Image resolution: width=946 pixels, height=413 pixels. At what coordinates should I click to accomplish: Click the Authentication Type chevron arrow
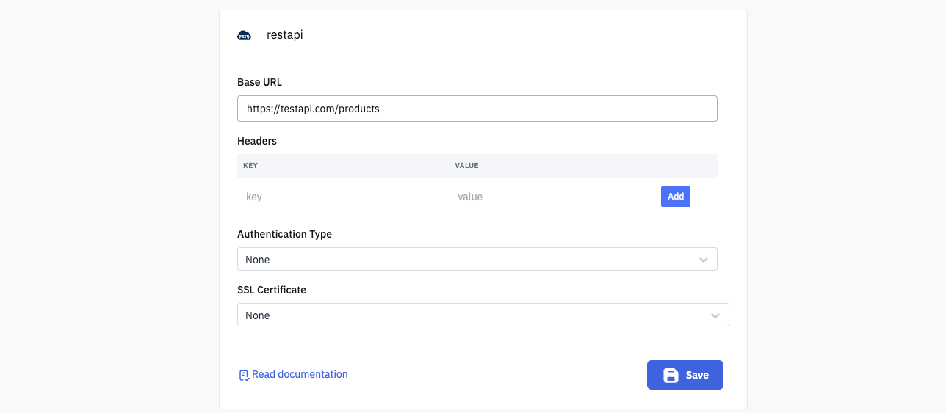(x=704, y=260)
